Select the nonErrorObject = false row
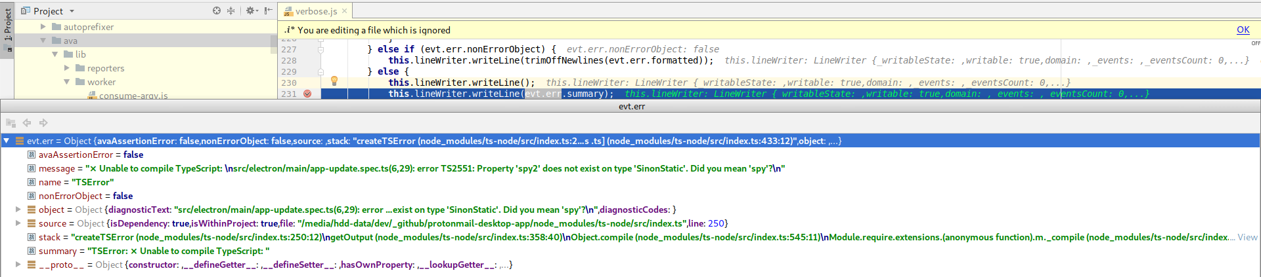Screen dimensions: 1261x277 pyautogui.click(x=630, y=196)
